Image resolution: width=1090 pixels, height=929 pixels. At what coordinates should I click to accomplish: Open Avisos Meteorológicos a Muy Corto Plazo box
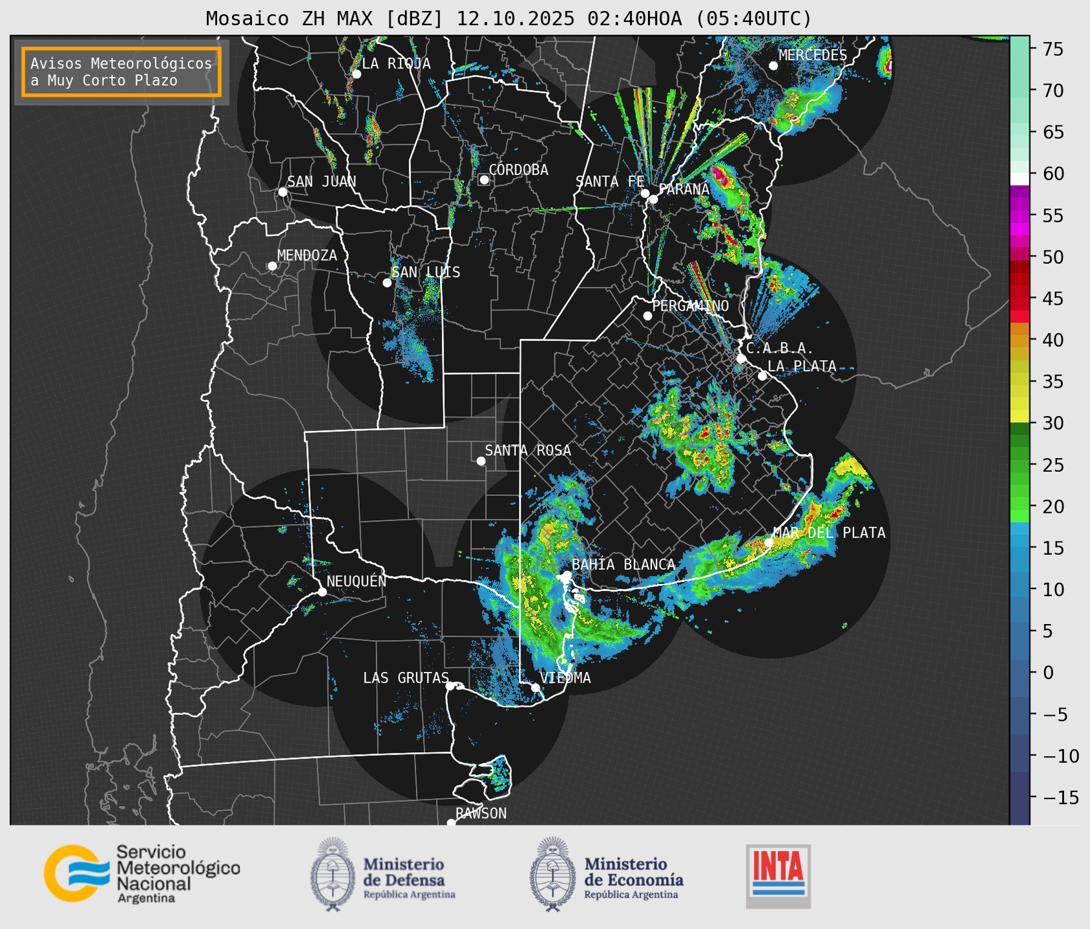(121, 72)
